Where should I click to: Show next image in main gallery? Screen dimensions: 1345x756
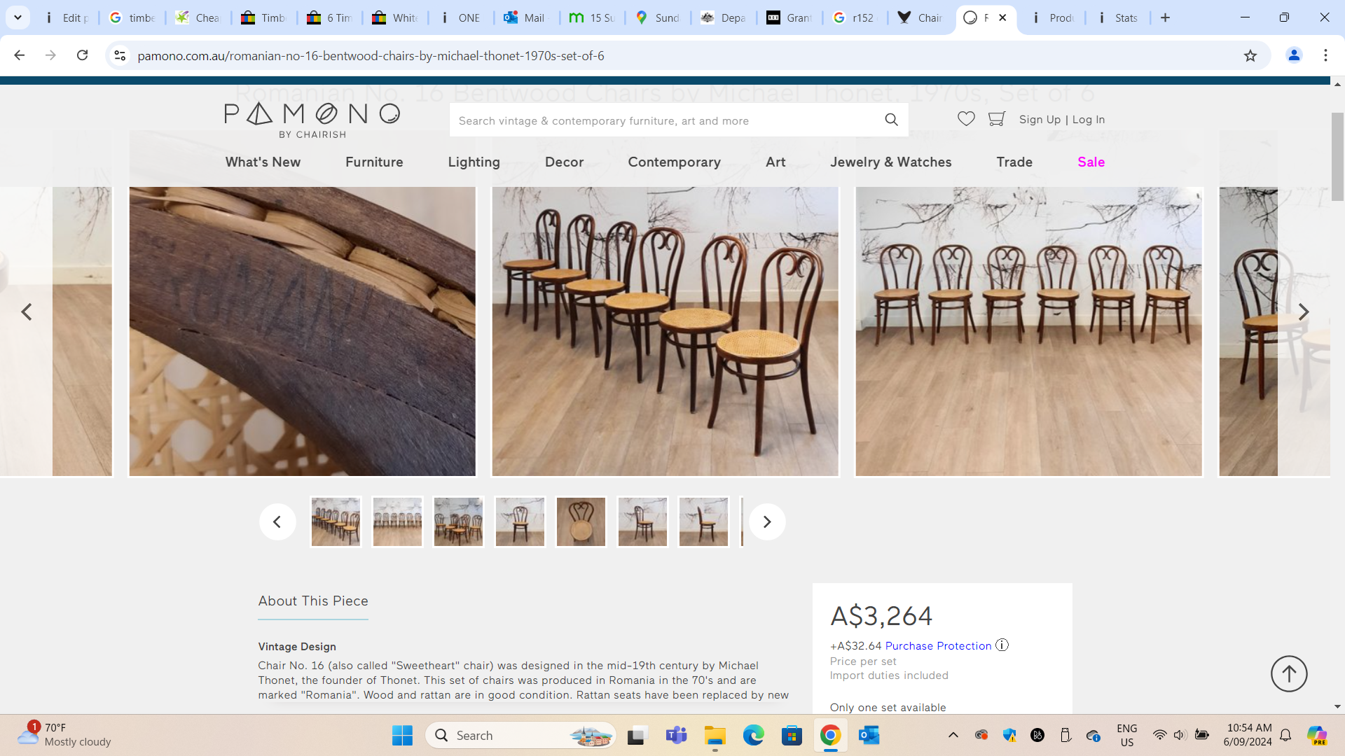tap(1303, 312)
